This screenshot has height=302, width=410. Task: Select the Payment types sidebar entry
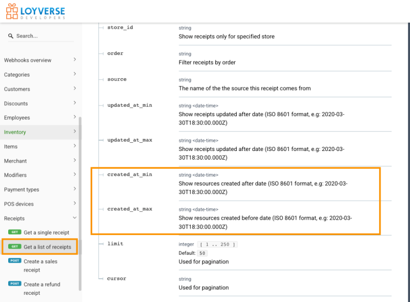(22, 189)
